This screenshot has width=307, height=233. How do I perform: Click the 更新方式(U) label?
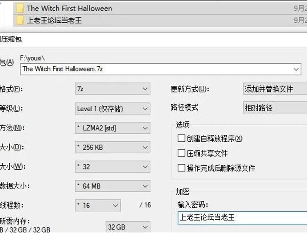click(x=190, y=89)
